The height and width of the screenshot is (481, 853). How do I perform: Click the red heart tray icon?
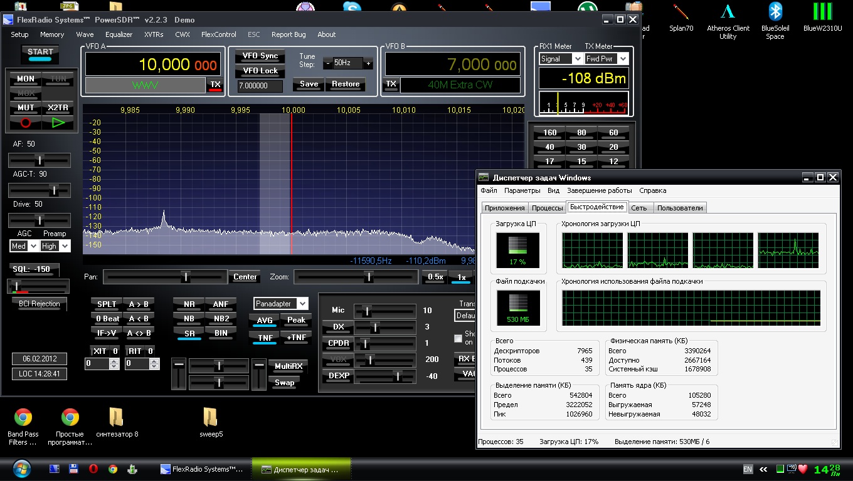pyautogui.click(x=803, y=468)
